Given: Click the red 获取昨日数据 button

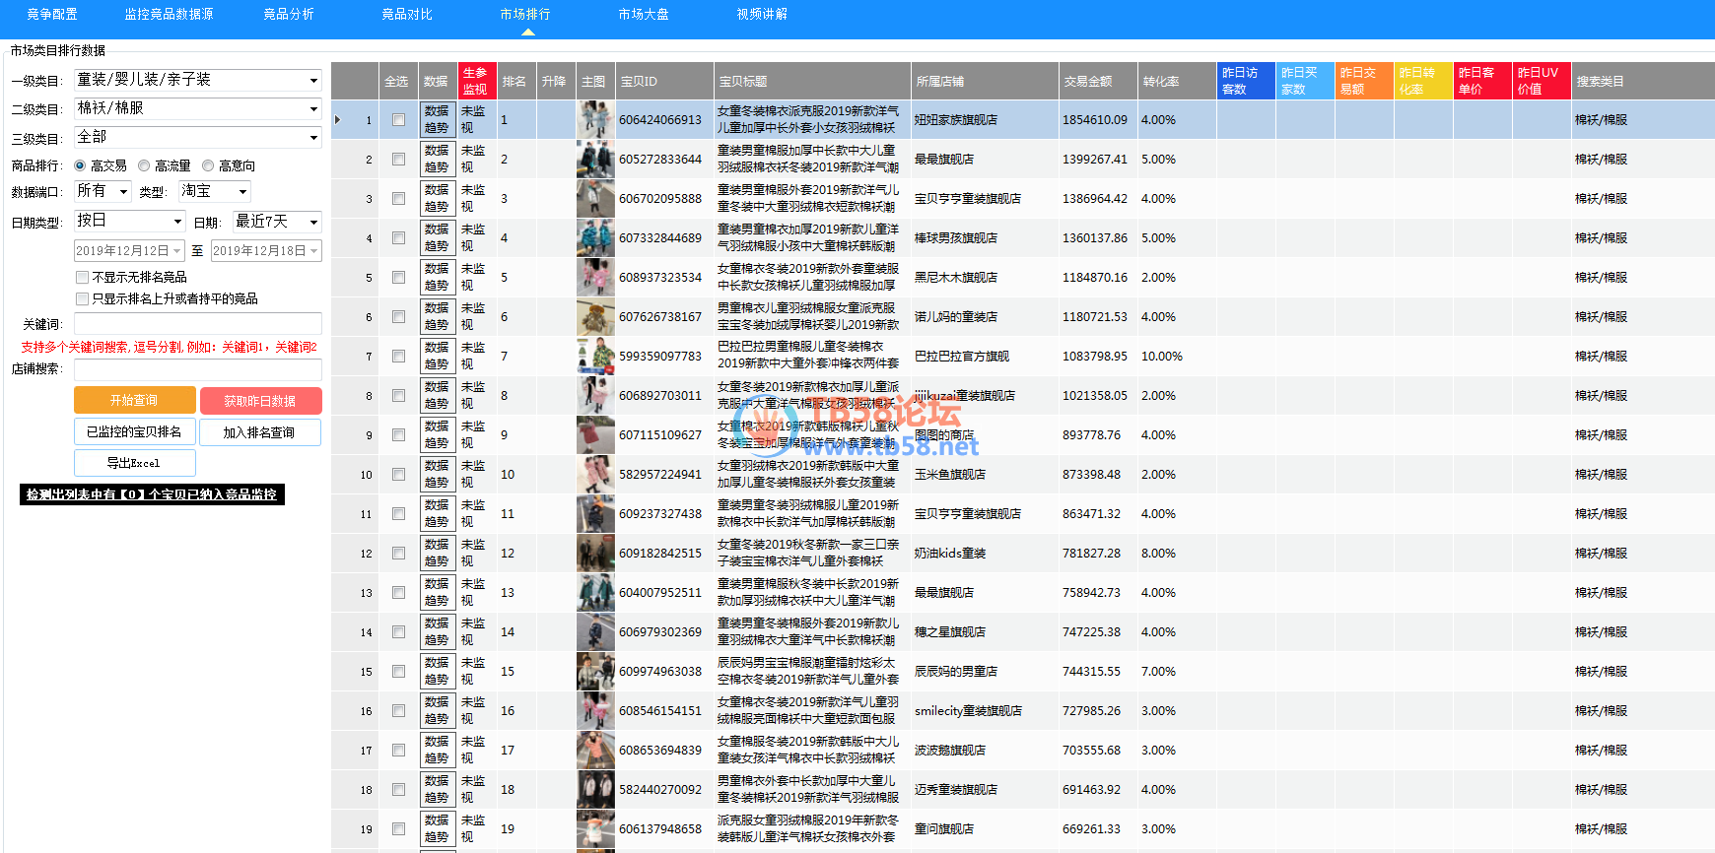Looking at the screenshot, I should [x=260, y=401].
